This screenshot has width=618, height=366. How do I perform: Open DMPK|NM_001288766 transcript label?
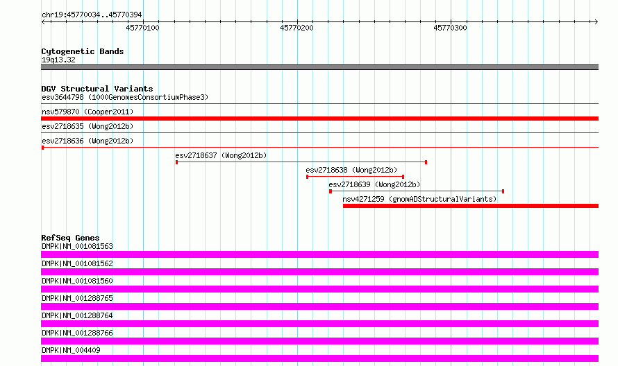pyautogui.click(x=77, y=333)
